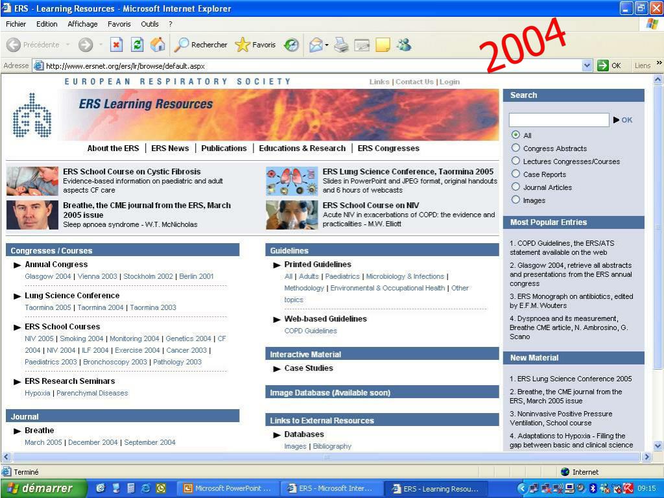Screen dimensions: 664x498
Task: Open the Taormina 2005 link
Action: [x=48, y=307]
